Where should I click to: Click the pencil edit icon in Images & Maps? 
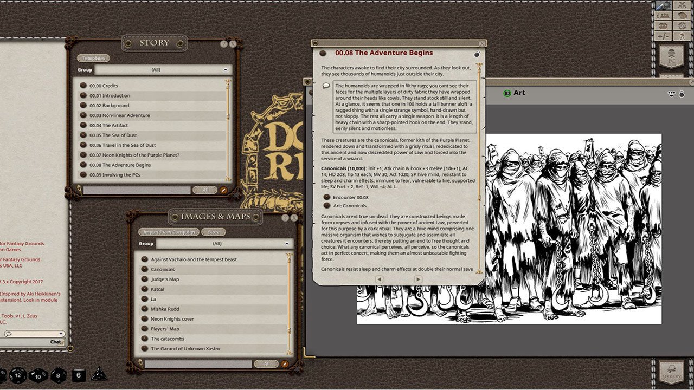pyautogui.click(x=284, y=364)
